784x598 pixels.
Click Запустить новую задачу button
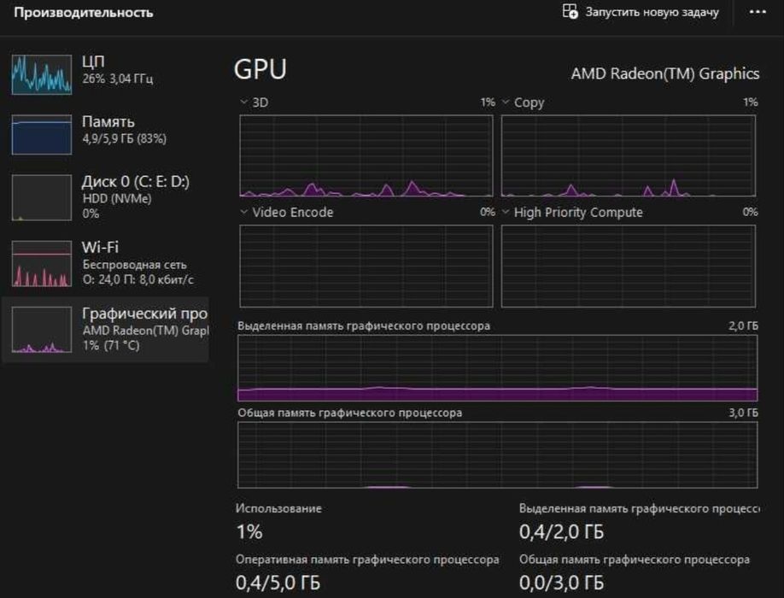pyautogui.click(x=641, y=11)
